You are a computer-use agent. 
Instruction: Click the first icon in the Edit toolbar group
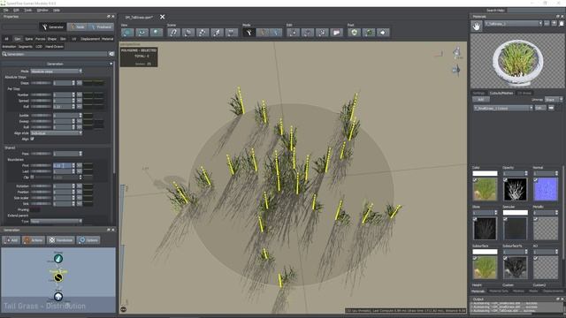(x=293, y=33)
